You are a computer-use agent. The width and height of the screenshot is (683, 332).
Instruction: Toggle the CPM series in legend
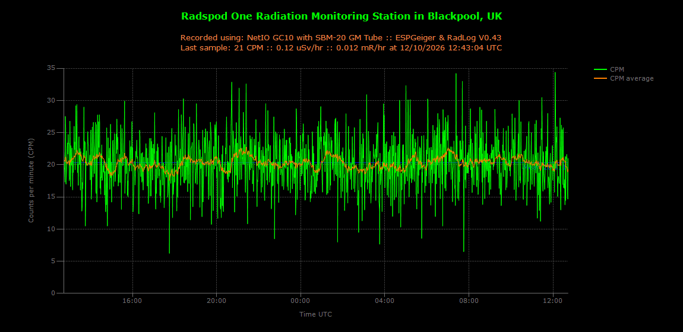pos(609,69)
